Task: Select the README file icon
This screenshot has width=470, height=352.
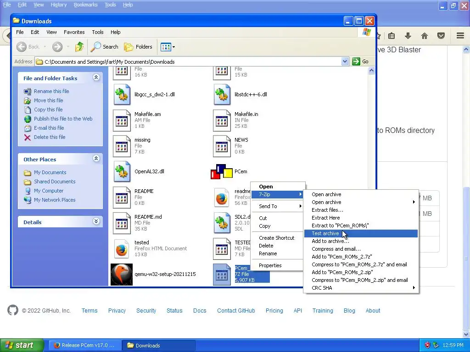Action: [122, 197]
